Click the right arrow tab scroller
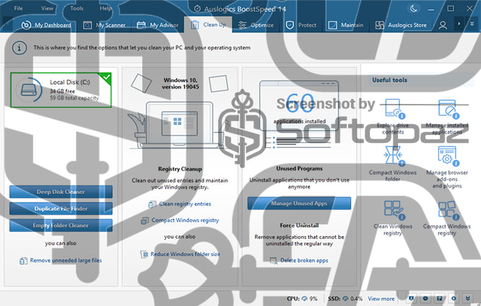 pos(459,24)
